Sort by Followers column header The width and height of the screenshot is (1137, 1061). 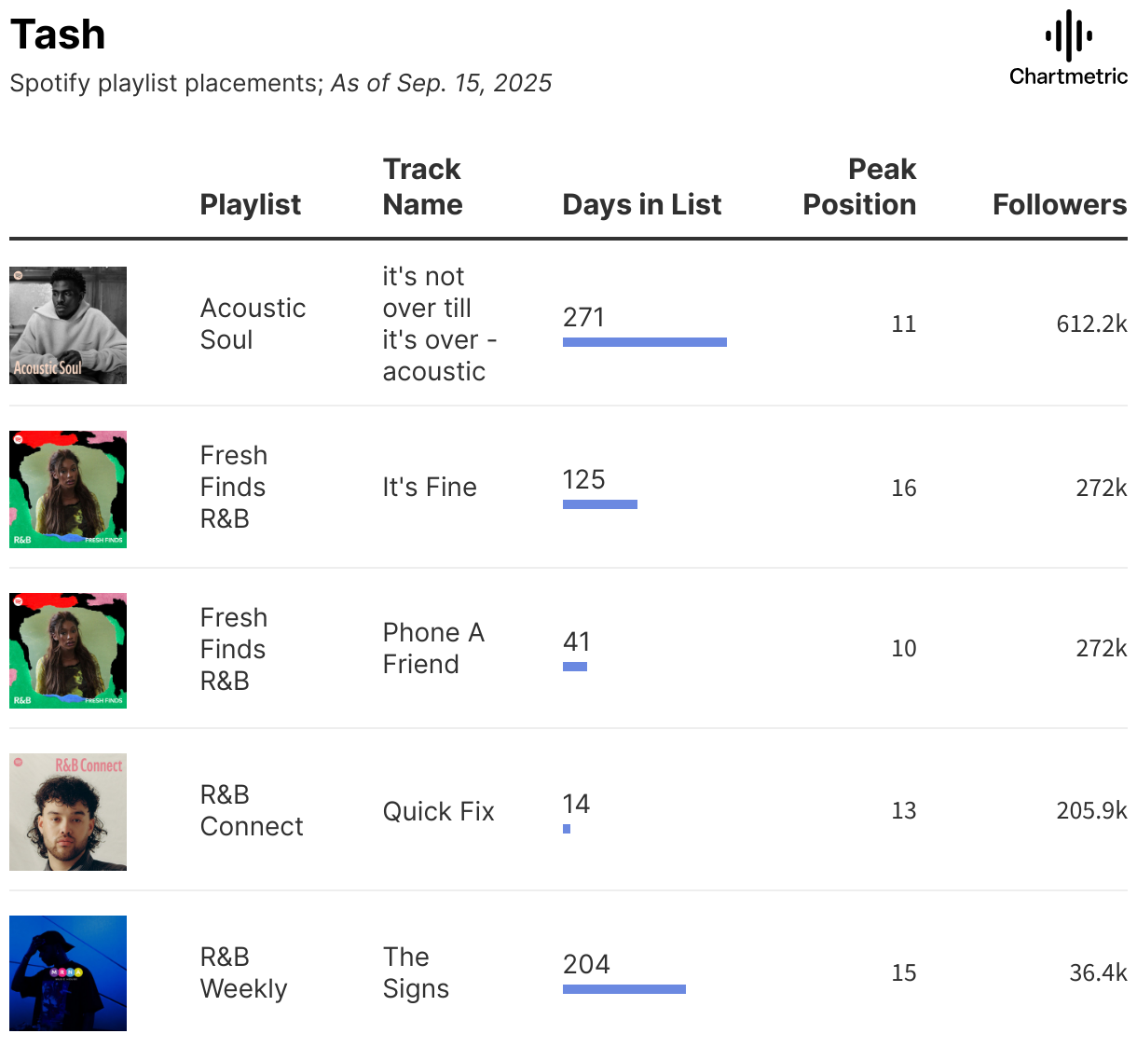1060,204
